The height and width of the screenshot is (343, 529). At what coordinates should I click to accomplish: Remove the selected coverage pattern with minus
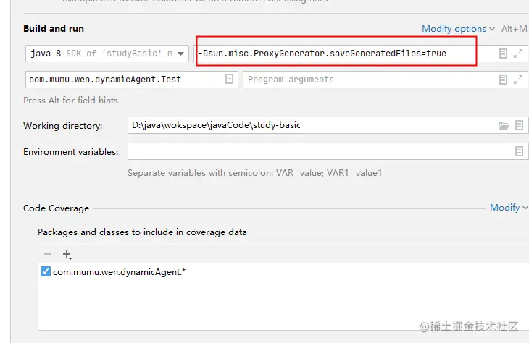pyautogui.click(x=48, y=254)
